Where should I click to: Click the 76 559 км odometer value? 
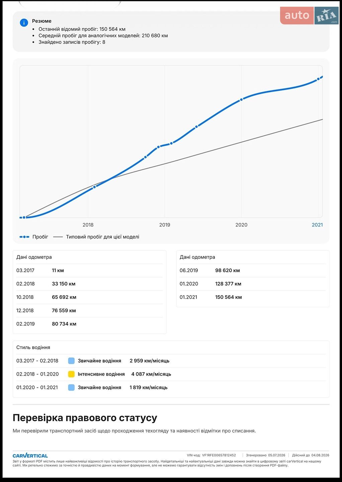pyautogui.click(x=64, y=311)
